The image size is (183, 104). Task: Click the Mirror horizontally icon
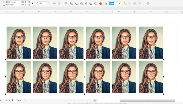coord(55,3)
